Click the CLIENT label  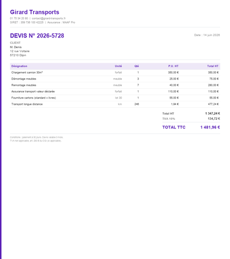pos(15,43)
